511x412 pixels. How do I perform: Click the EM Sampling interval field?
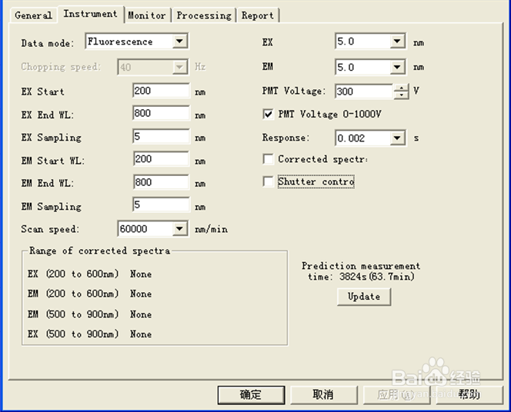coord(162,204)
